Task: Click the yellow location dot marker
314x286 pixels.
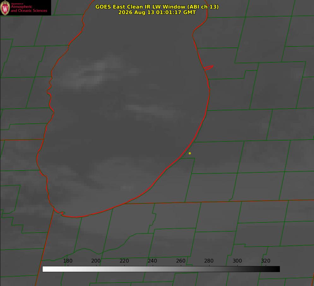Action: coord(190,153)
